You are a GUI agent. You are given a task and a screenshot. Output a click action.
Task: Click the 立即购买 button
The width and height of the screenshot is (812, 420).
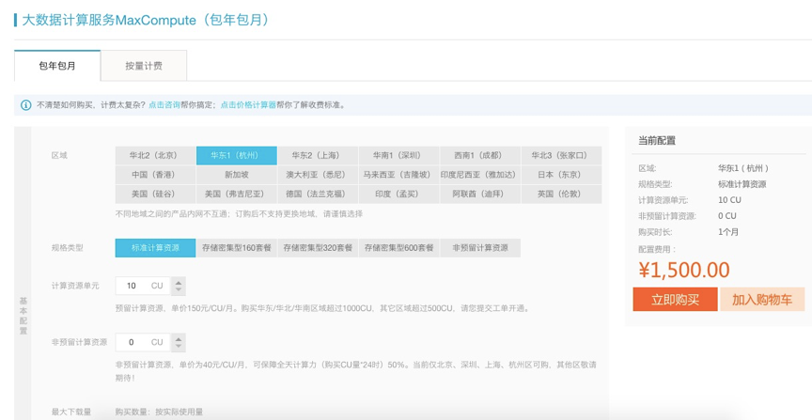click(x=676, y=300)
